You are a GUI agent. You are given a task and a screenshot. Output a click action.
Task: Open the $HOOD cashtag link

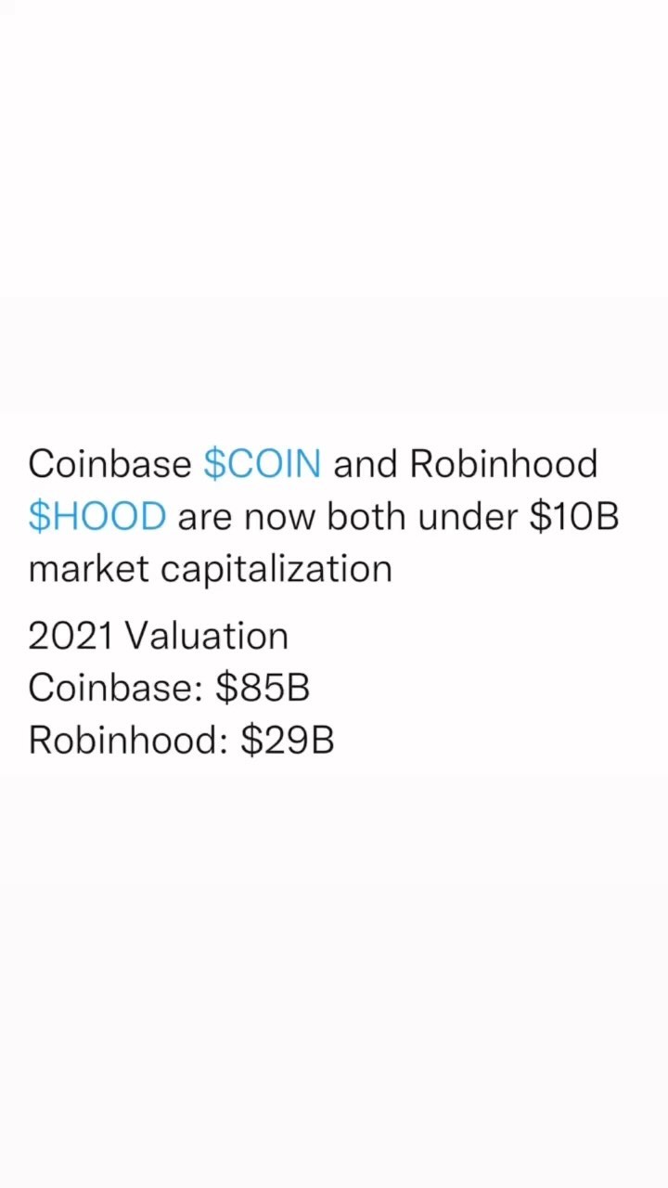pos(97,517)
